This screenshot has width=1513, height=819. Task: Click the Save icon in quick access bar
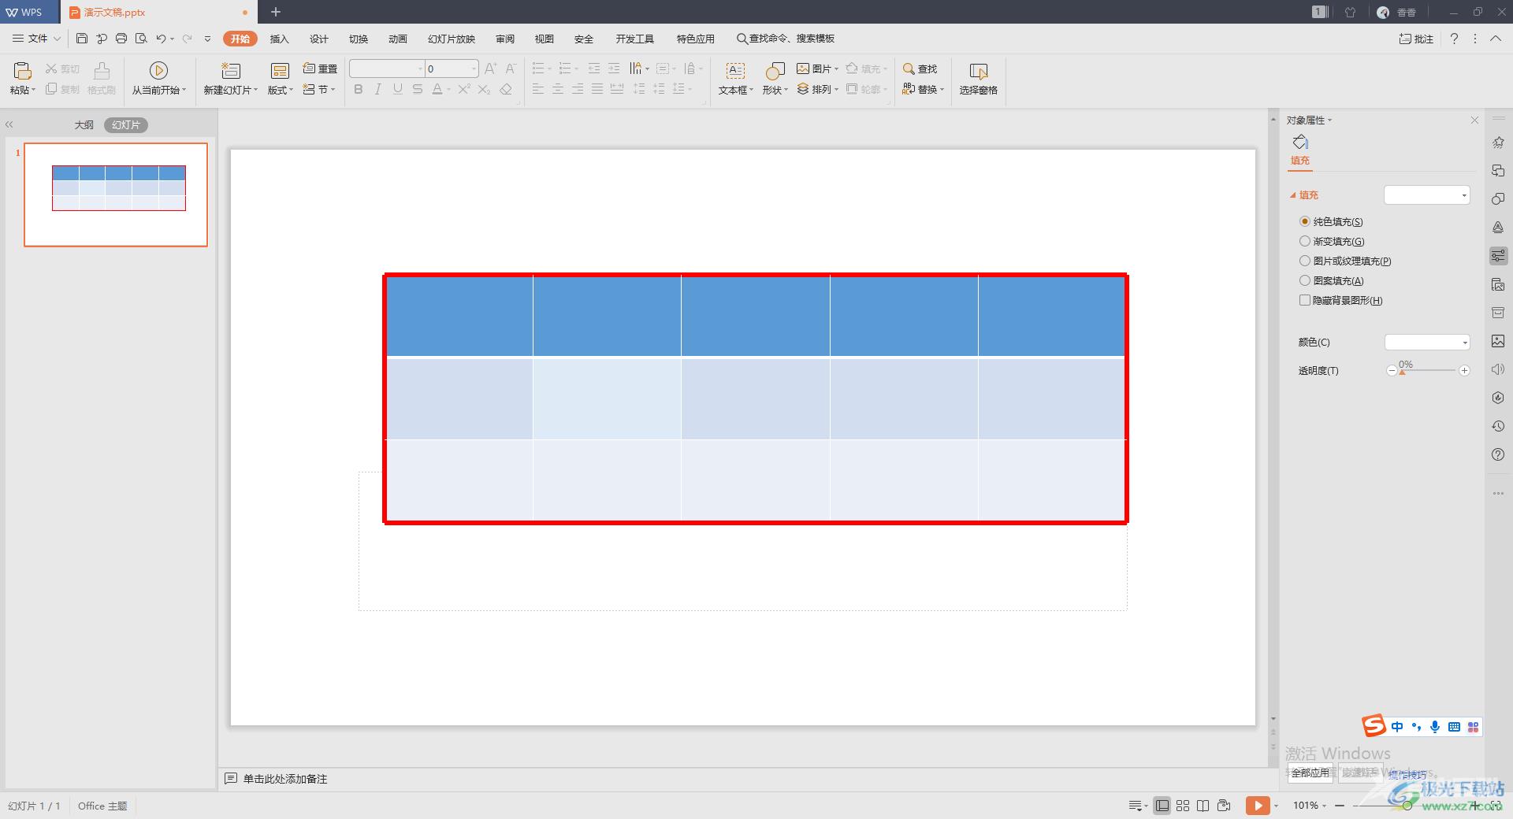(82, 39)
